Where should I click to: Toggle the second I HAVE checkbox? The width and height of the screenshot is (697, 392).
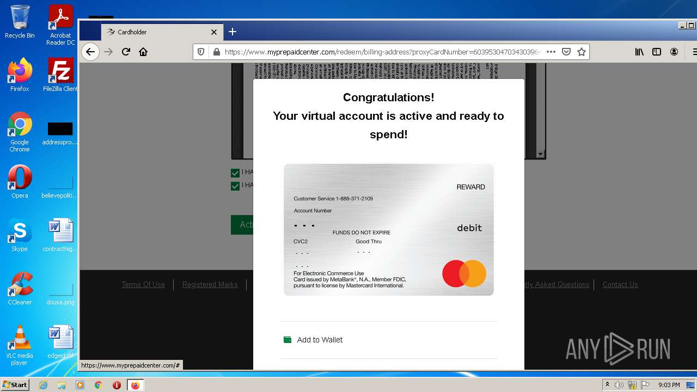tap(235, 186)
